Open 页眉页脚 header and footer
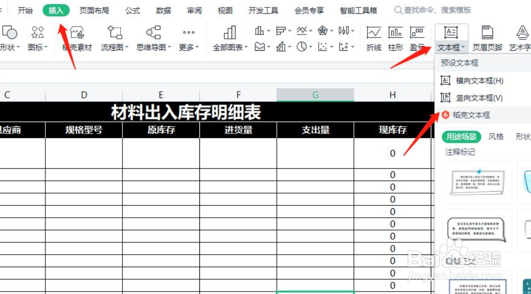This screenshot has height=294, width=531. [487, 38]
